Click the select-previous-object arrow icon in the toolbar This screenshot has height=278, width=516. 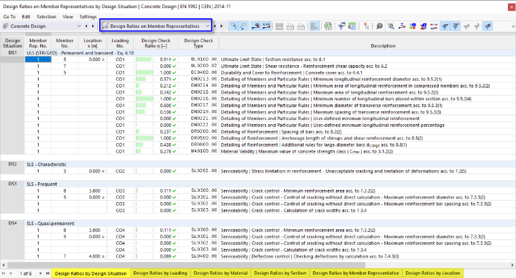(x=234, y=26)
